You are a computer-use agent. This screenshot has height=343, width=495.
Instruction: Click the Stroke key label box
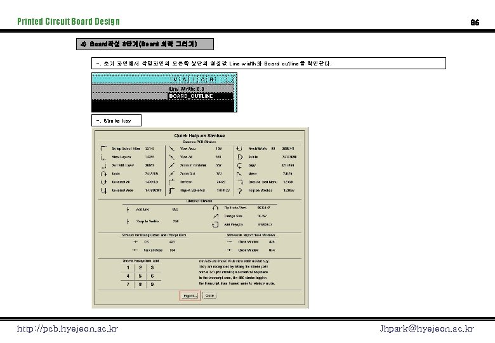(117, 121)
